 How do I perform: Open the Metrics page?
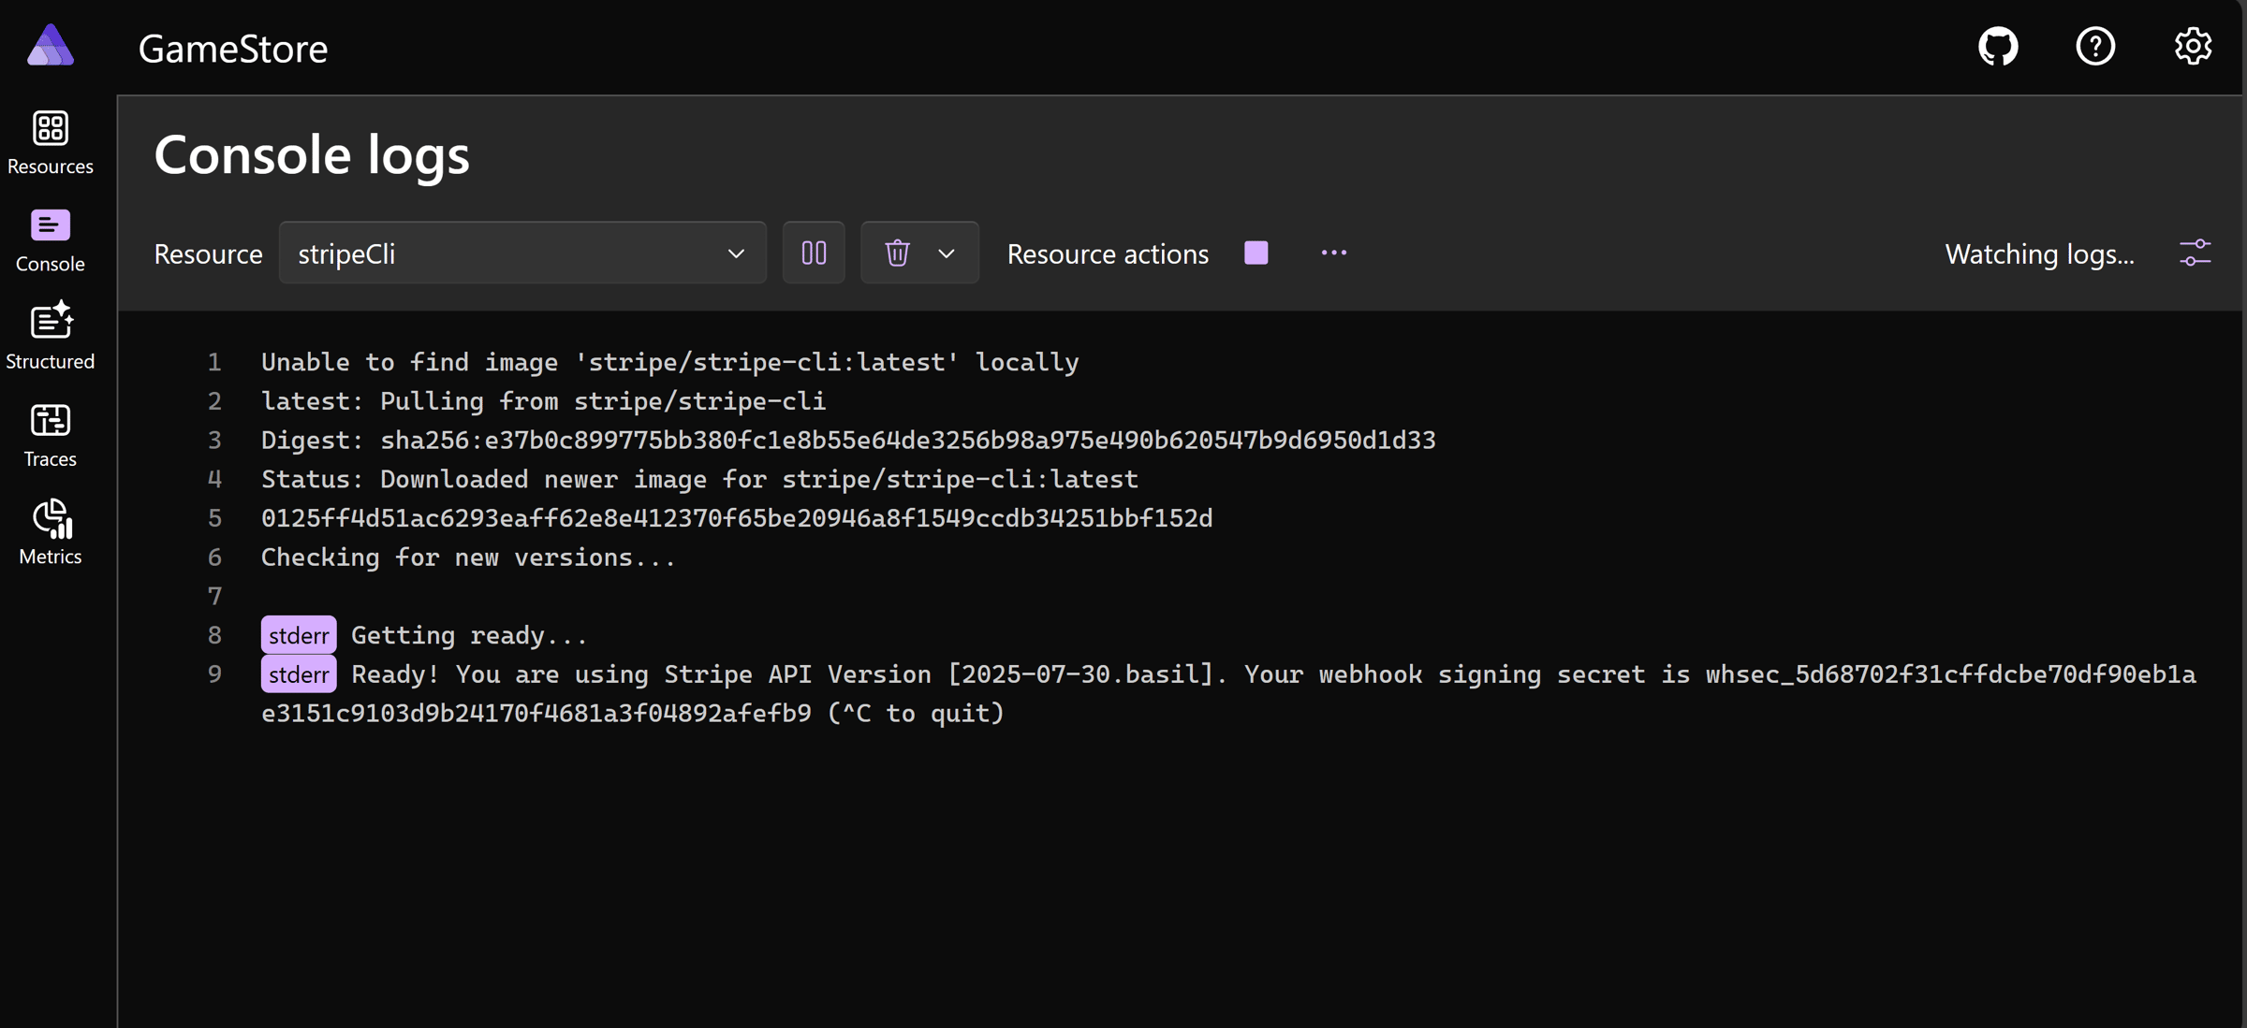pyautogui.click(x=51, y=532)
